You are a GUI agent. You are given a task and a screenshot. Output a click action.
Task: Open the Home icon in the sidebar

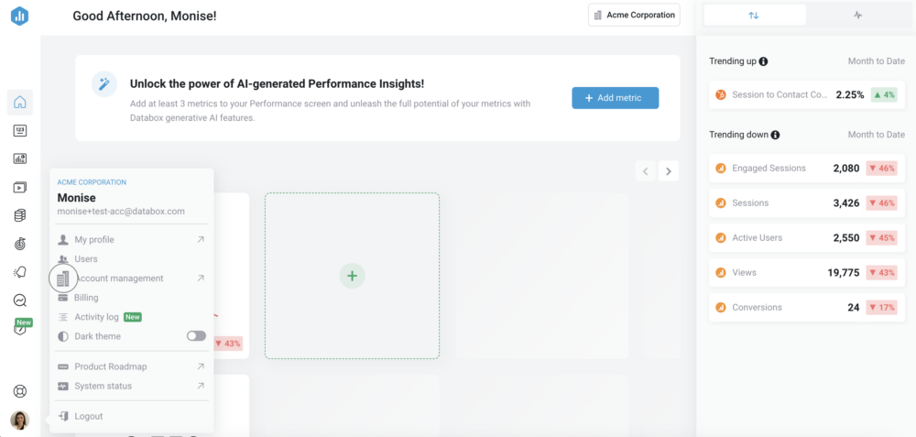click(x=20, y=102)
